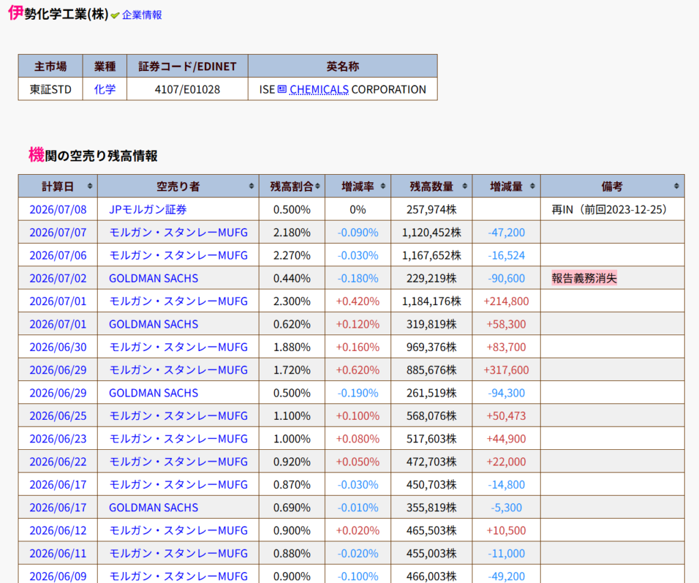Click the 残高数量 column header
Screen dimensions: 699x583
(431, 186)
